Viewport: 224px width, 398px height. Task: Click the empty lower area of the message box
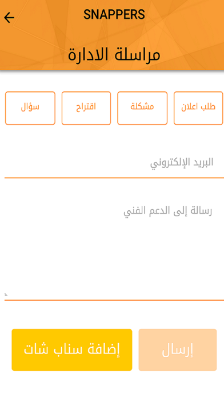click(114, 274)
